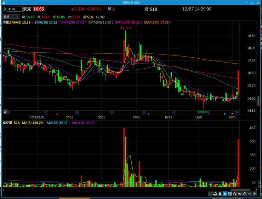Click the 月 marker after 12/01
262x199 pixels.
(x=237, y=113)
